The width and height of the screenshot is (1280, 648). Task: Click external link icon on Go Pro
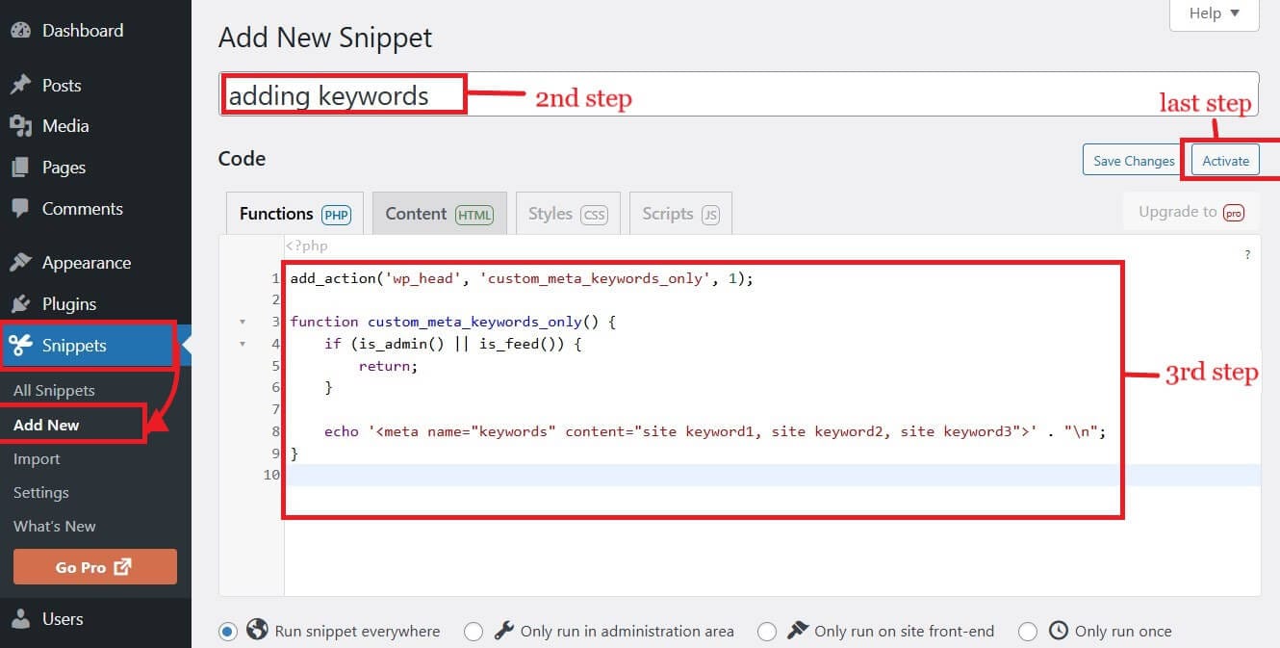[x=122, y=567]
